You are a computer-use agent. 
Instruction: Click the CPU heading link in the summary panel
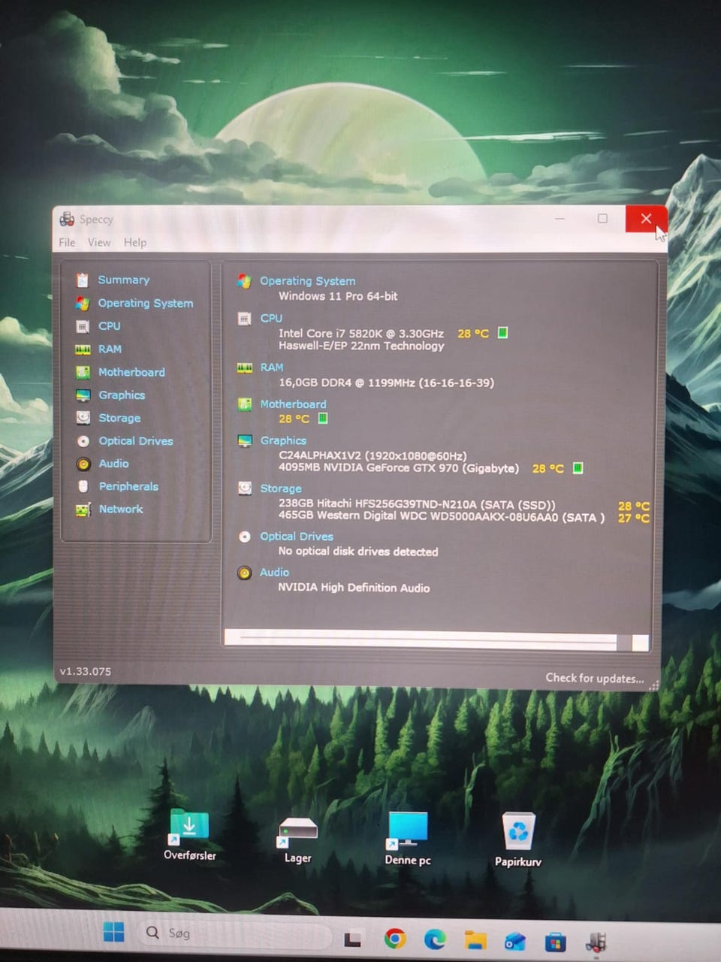point(271,318)
